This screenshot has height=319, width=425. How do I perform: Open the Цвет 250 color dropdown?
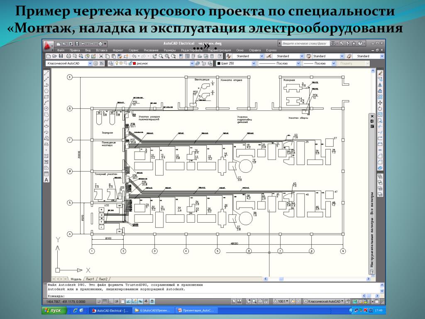[x=254, y=63]
